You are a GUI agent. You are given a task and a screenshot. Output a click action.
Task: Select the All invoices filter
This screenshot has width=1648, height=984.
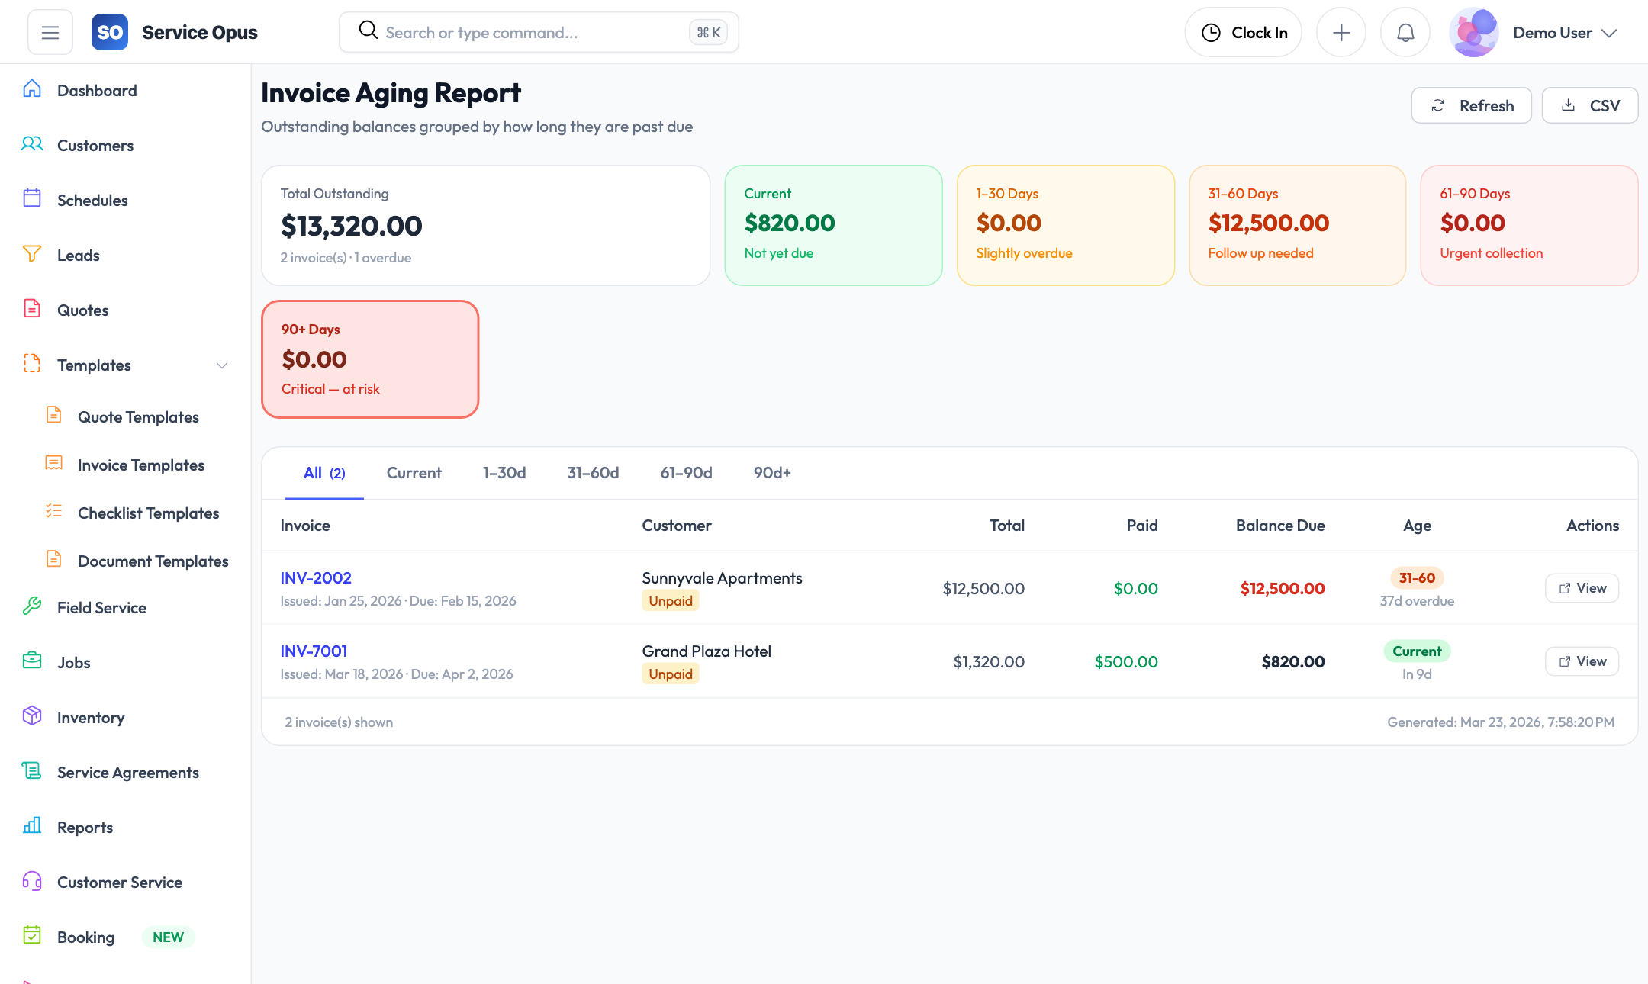[323, 473]
